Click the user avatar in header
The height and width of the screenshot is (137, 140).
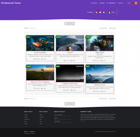[110, 12]
